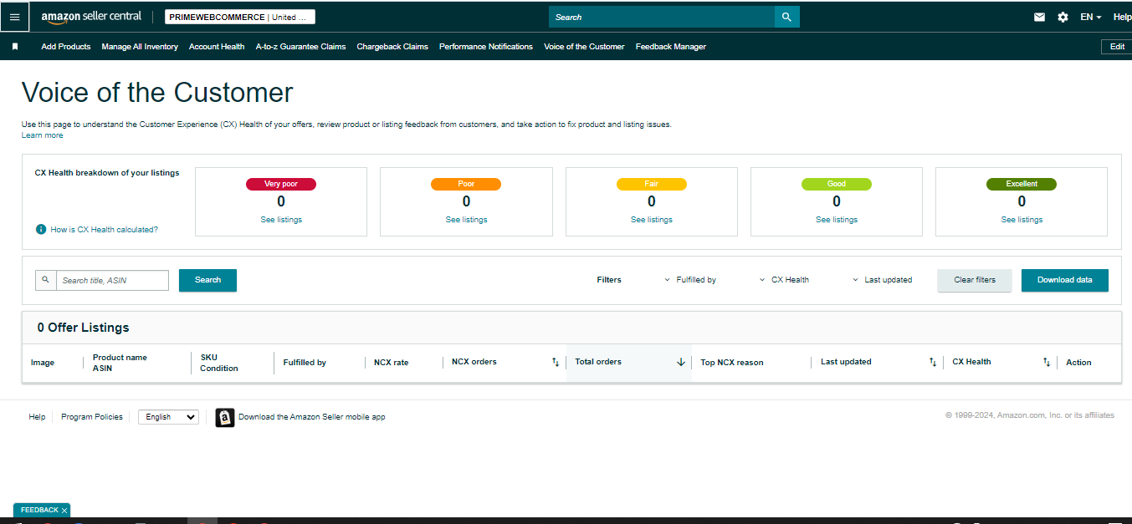
Task: Open A-to-z Guarantee Claims
Action: pyautogui.click(x=300, y=47)
